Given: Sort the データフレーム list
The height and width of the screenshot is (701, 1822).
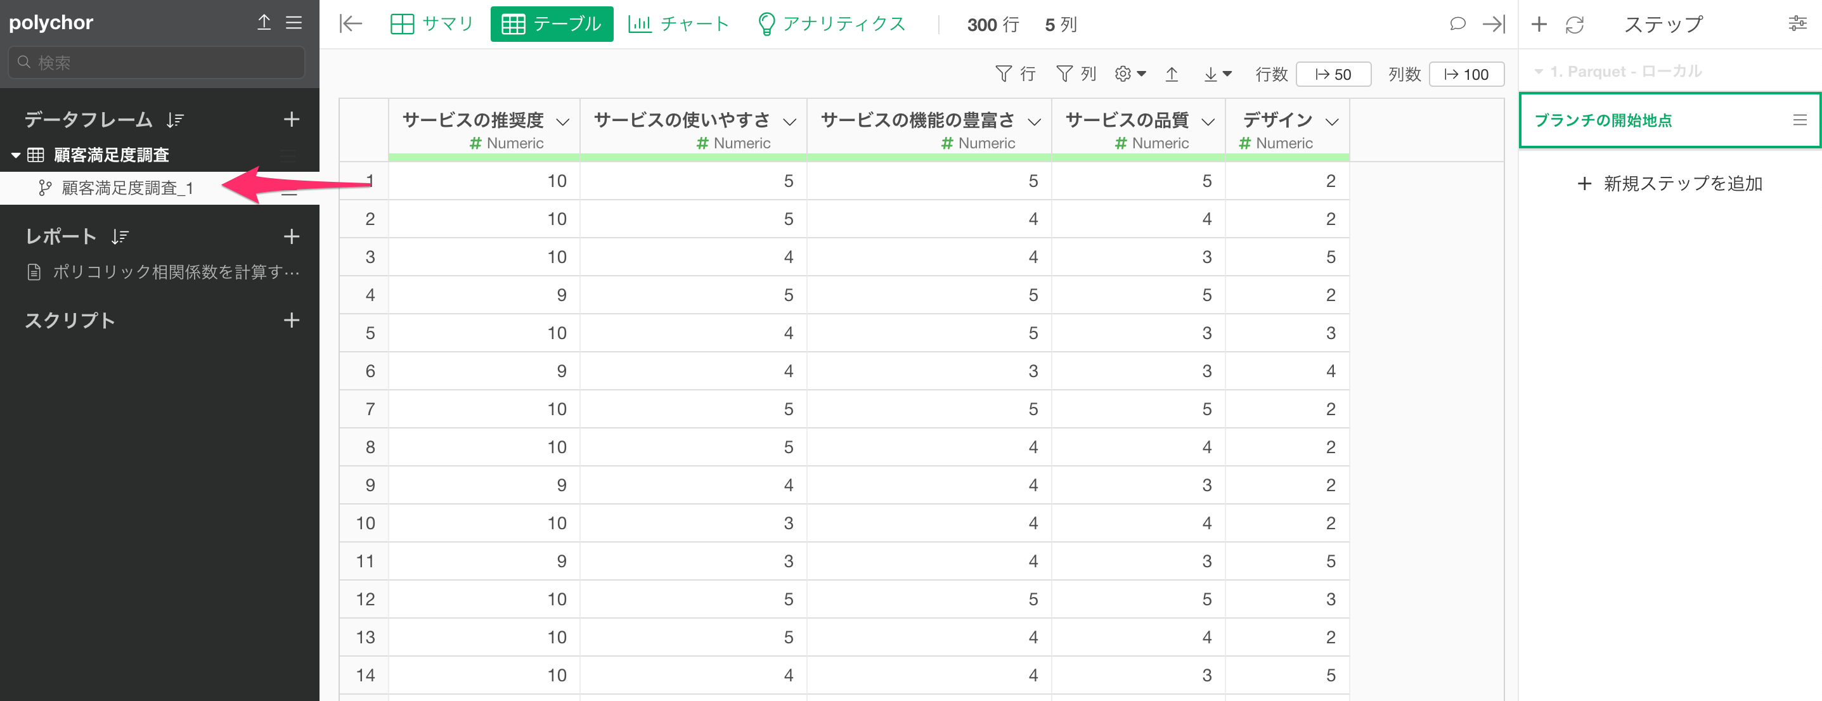Looking at the screenshot, I should click(x=175, y=120).
